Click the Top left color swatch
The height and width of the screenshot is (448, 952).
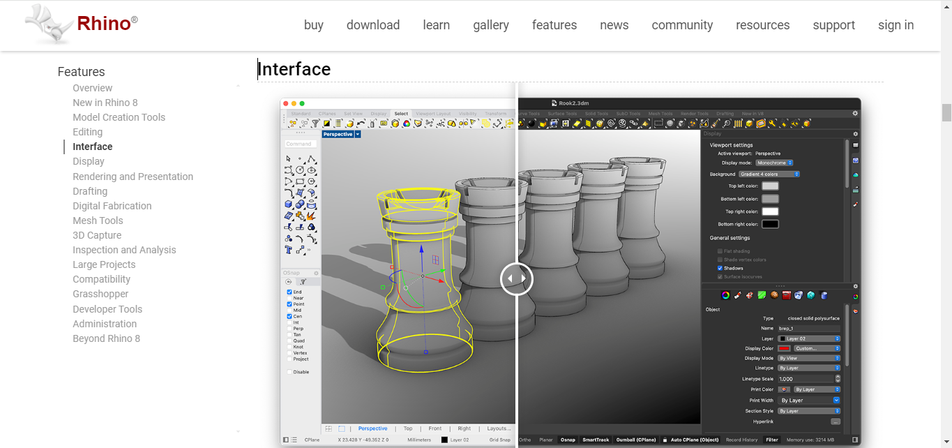(770, 186)
